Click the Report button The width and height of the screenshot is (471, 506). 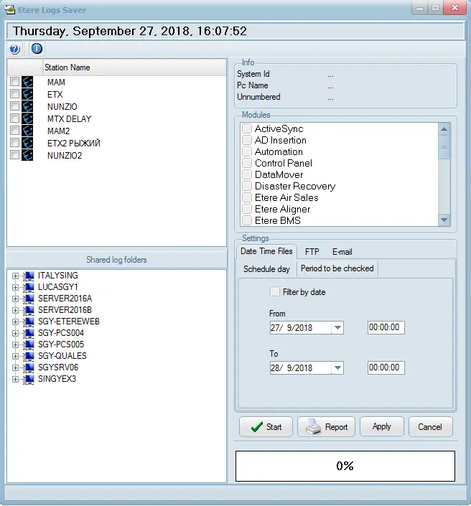click(x=326, y=426)
